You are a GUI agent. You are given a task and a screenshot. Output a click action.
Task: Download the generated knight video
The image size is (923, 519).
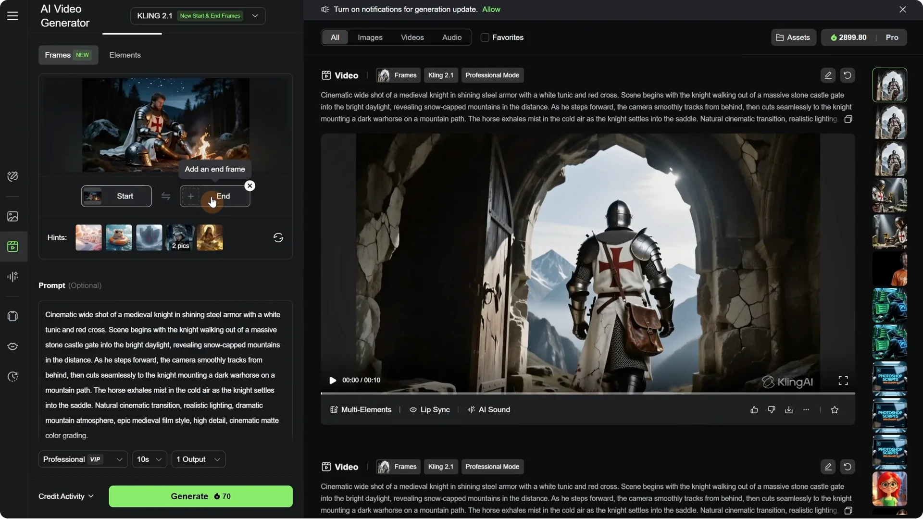[x=788, y=409]
